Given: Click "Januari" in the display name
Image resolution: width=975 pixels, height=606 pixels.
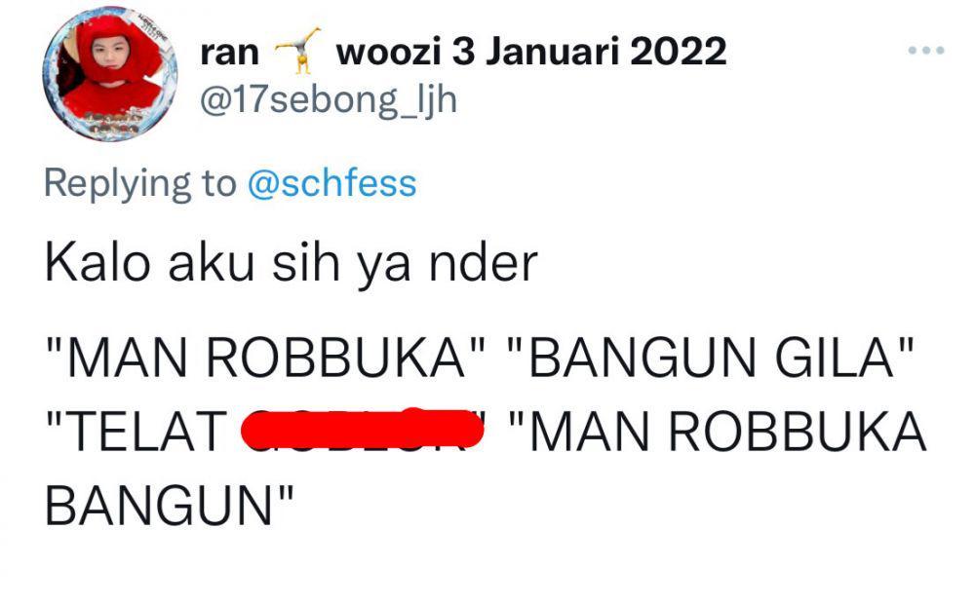Looking at the screenshot, I should coord(552,51).
